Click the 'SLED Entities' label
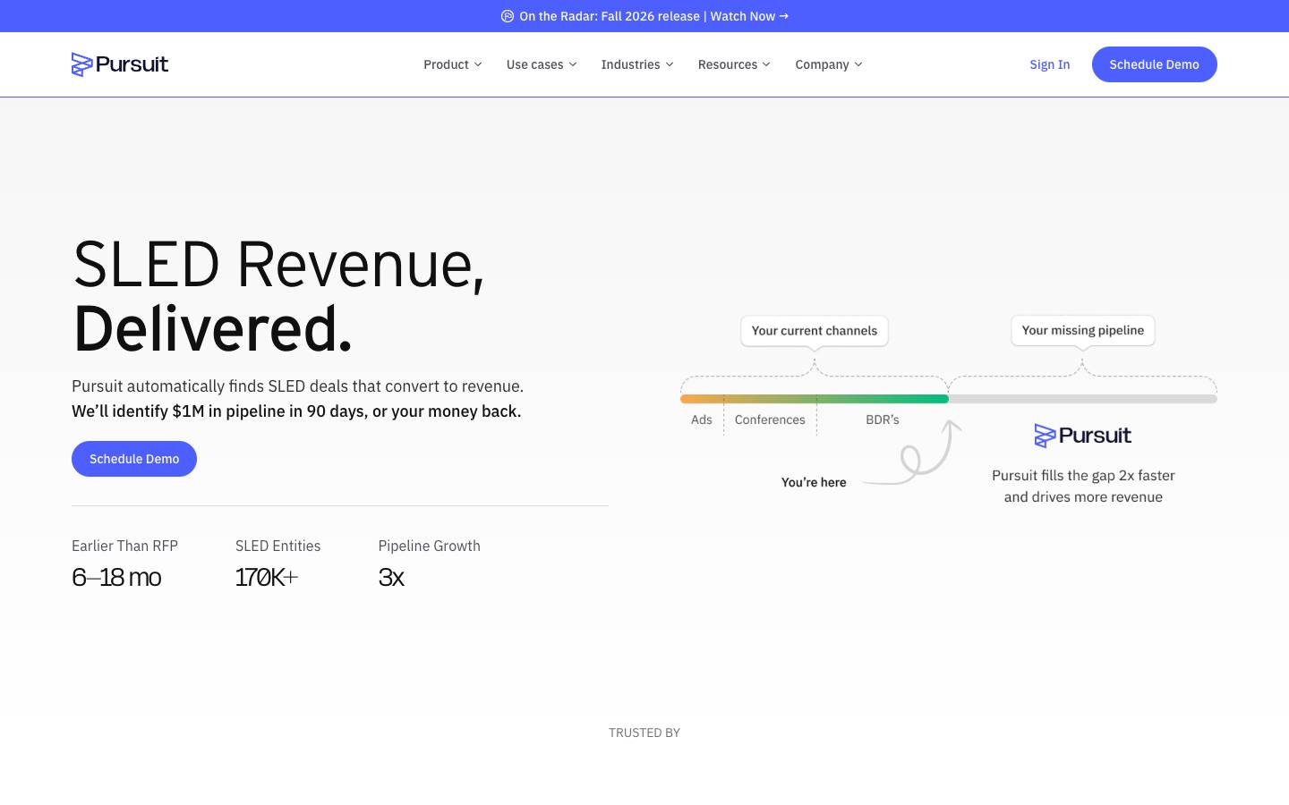Viewport: 1289px width, 805px height. click(277, 546)
